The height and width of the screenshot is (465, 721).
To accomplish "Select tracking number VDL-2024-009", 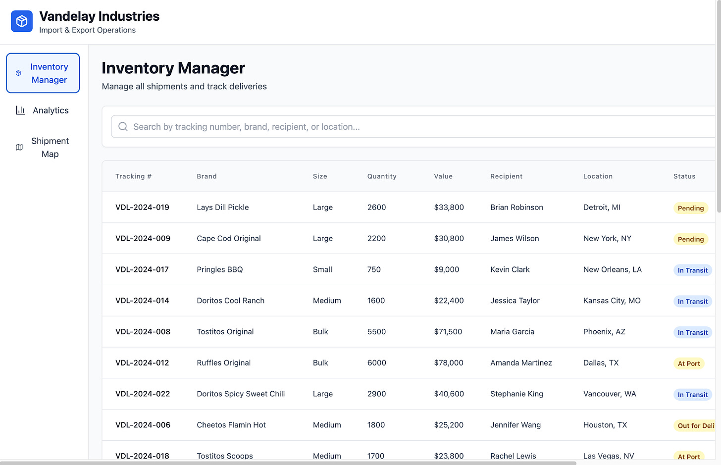I will (143, 239).
